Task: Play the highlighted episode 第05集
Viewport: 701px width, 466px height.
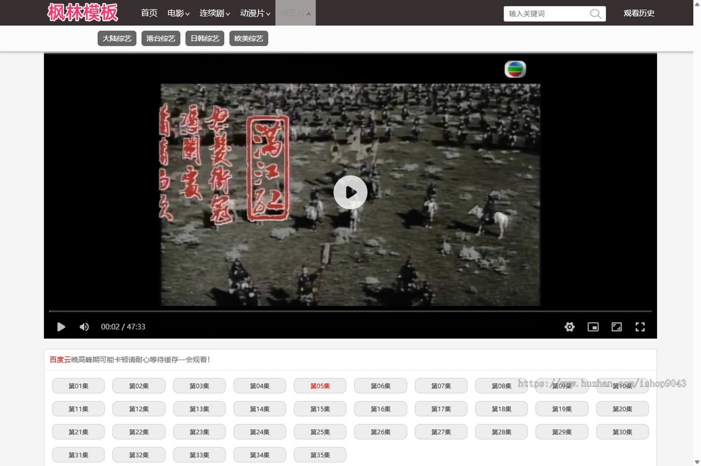Action: tap(320, 386)
